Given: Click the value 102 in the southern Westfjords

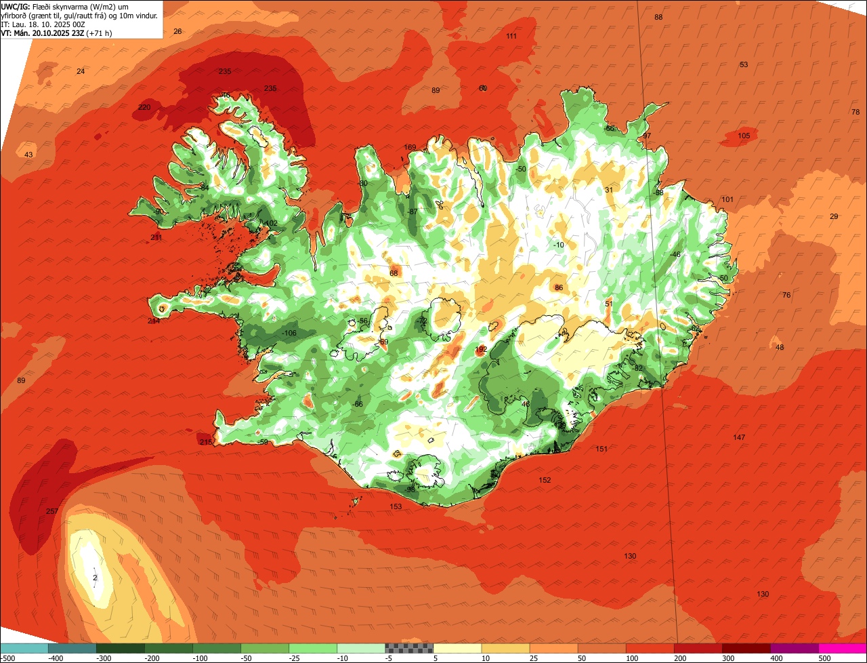Looking at the screenshot, I should tap(271, 223).
